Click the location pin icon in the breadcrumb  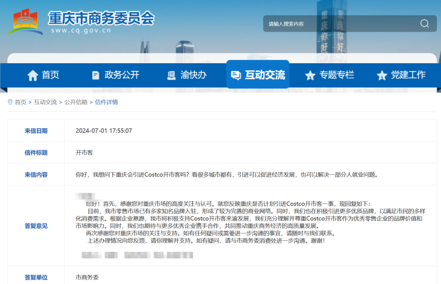click(10, 102)
